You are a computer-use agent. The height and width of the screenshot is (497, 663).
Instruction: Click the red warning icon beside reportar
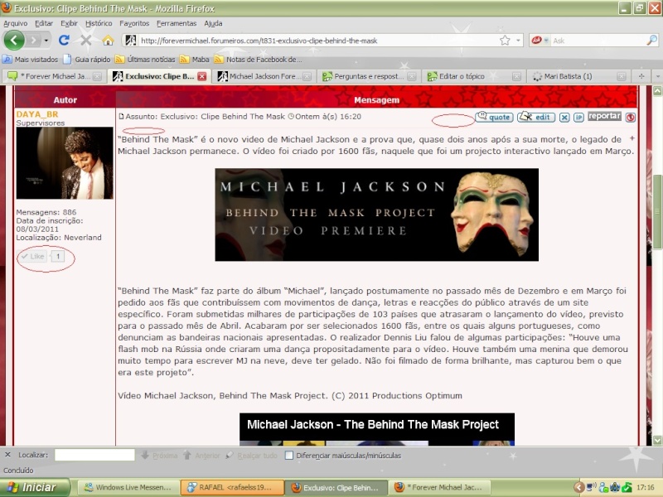[x=631, y=118]
